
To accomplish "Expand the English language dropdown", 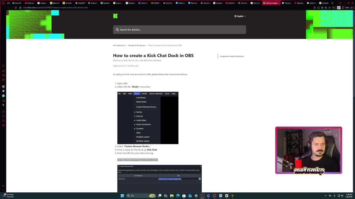I will click(240, 16).
